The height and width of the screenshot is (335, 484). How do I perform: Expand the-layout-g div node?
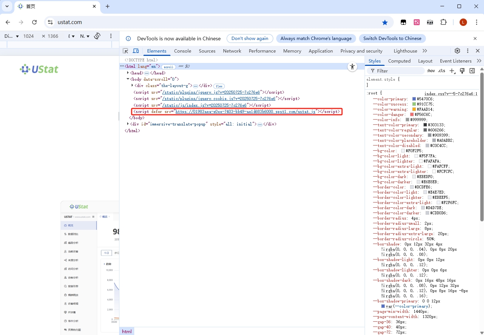click(x=132, y=86)
